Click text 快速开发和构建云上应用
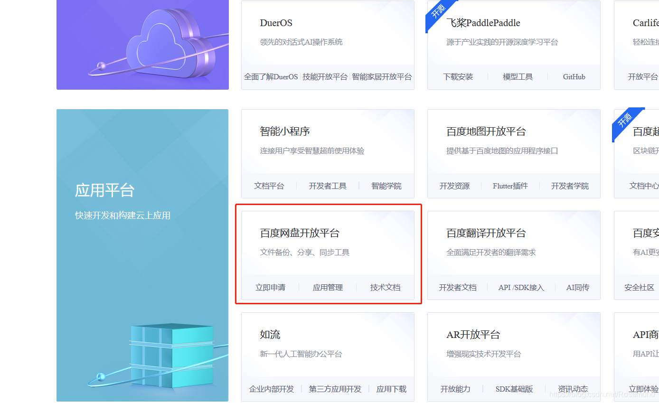The width and height of the screenshot is (659, 403). pos(122,216)
